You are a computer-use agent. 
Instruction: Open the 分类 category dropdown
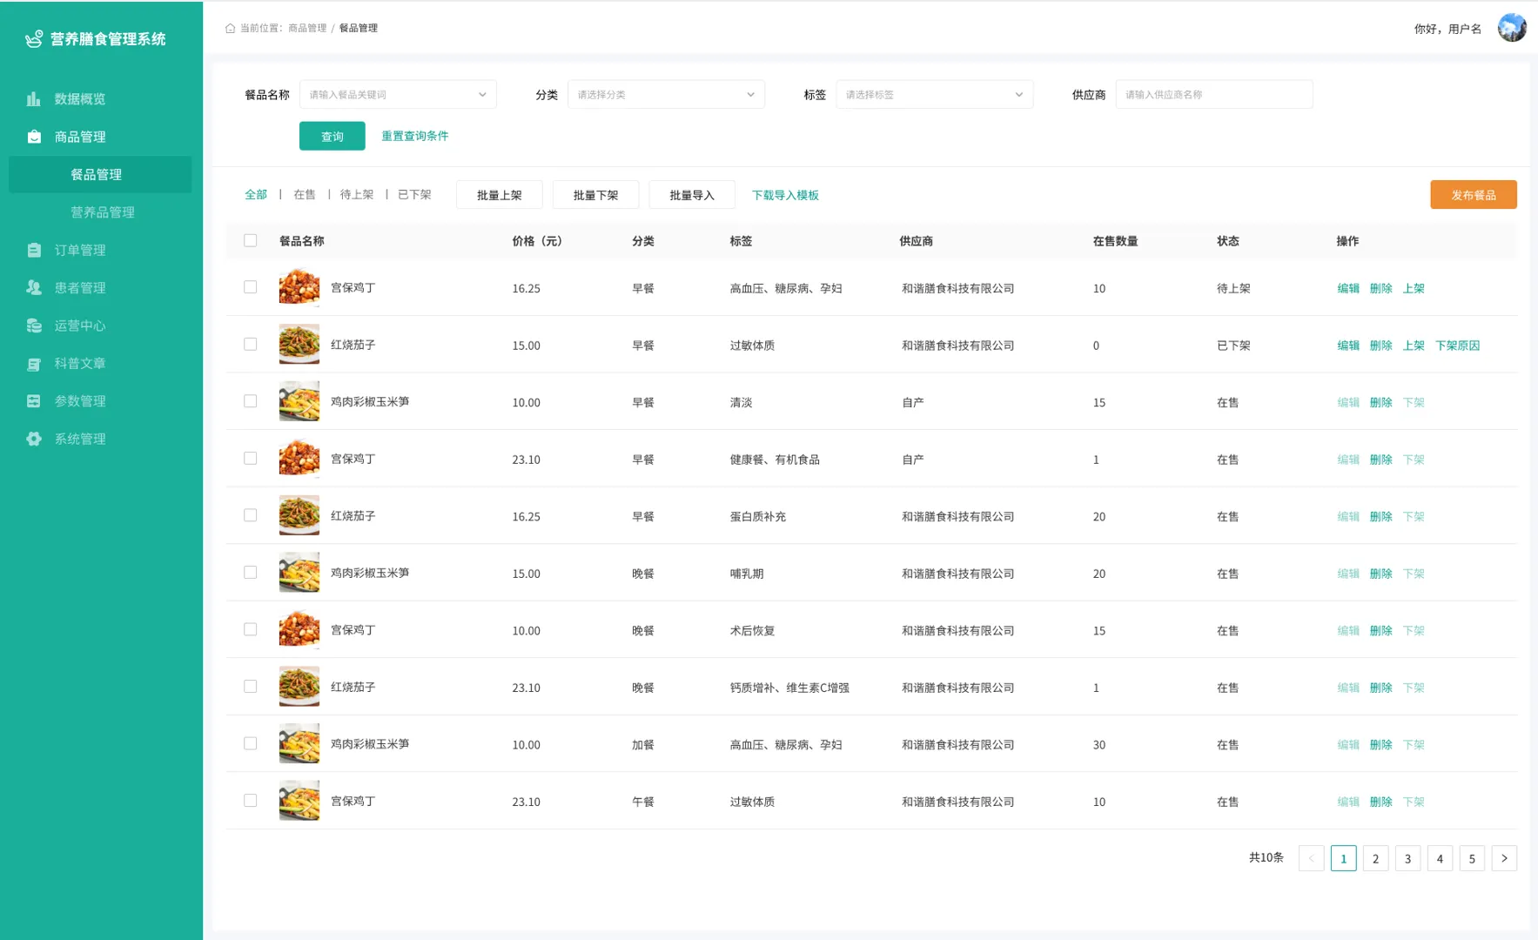tap(666, 94)
